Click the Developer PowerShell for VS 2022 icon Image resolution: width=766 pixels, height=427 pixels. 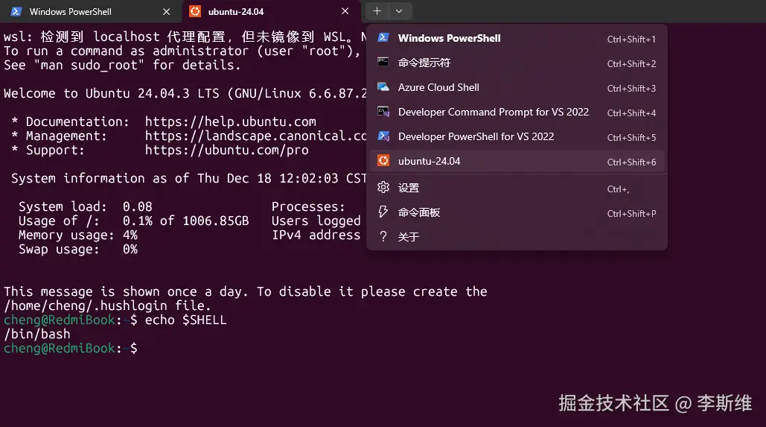383,136
